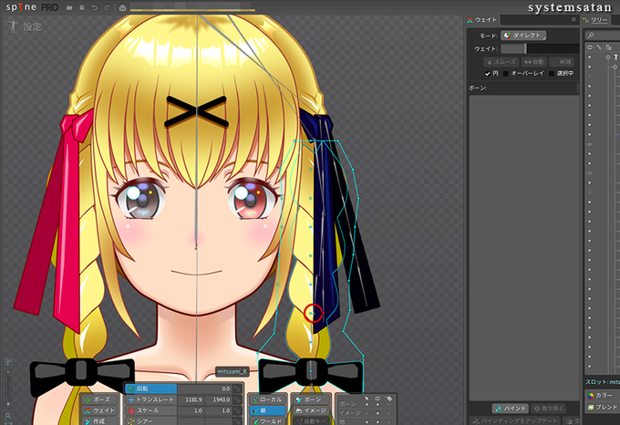This screenshot has height=425, width=620.
Task: Collapse the second tree node under the root
Action: 615,67
